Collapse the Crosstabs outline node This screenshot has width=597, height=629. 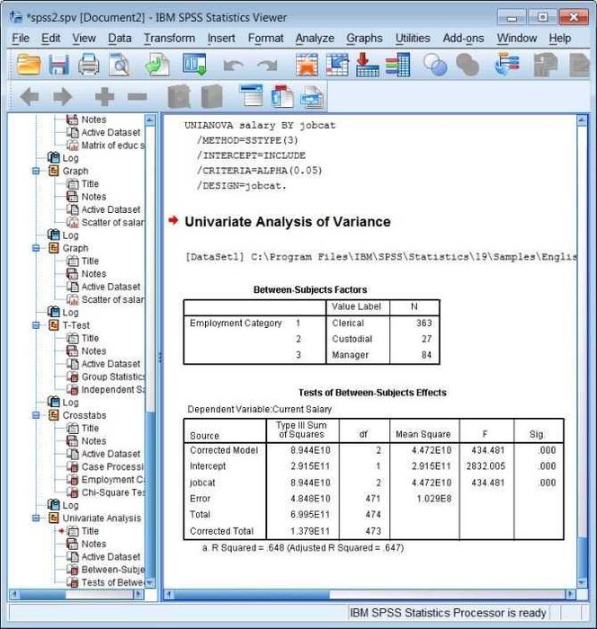[36, 415]
